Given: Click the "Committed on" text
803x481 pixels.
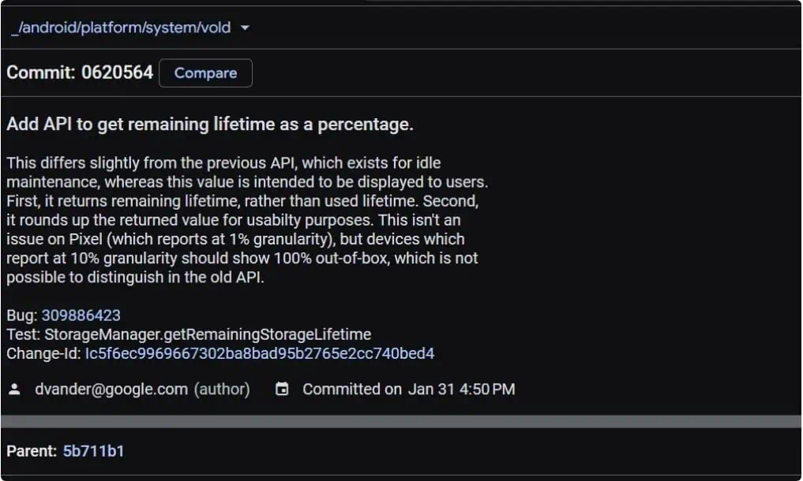Looking at the screenshot, I should pyautogui.click(x=352, y=389).
